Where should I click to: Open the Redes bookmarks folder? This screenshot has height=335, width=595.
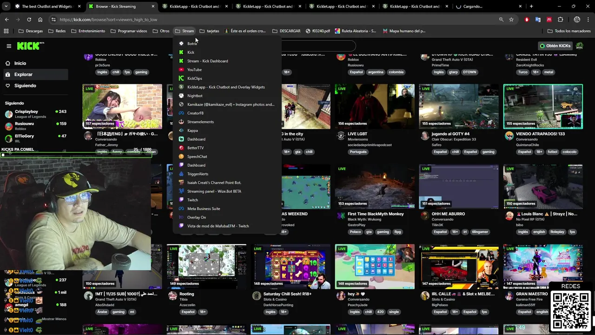57,31
